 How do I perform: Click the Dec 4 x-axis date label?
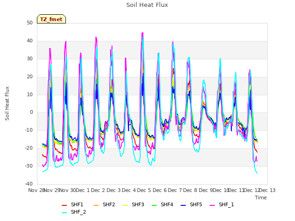[129, 190]
